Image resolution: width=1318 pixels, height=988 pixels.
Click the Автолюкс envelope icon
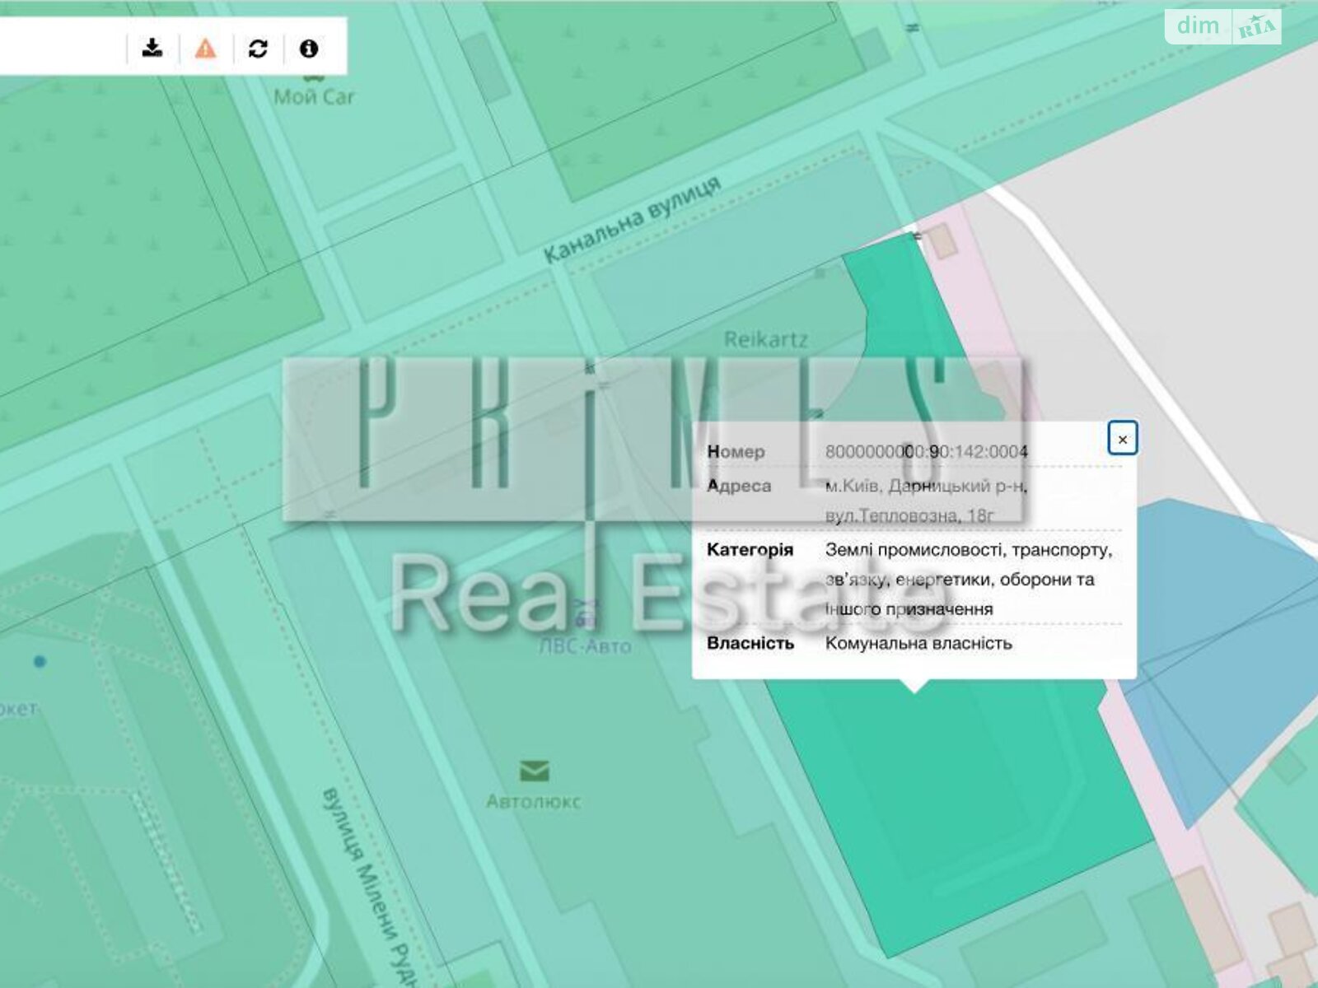point(534,771)
